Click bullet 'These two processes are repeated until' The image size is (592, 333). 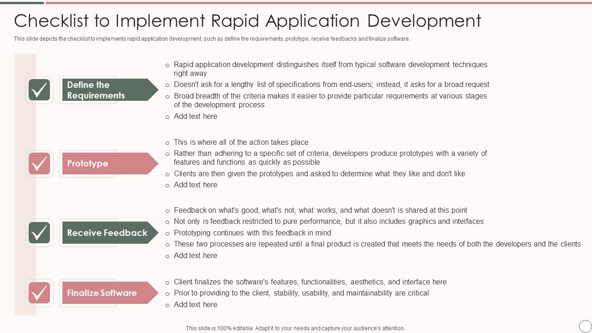tap(377, 244)
